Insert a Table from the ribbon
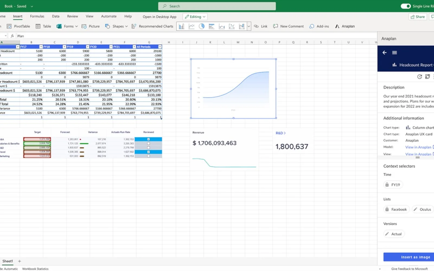 (43, 26)
